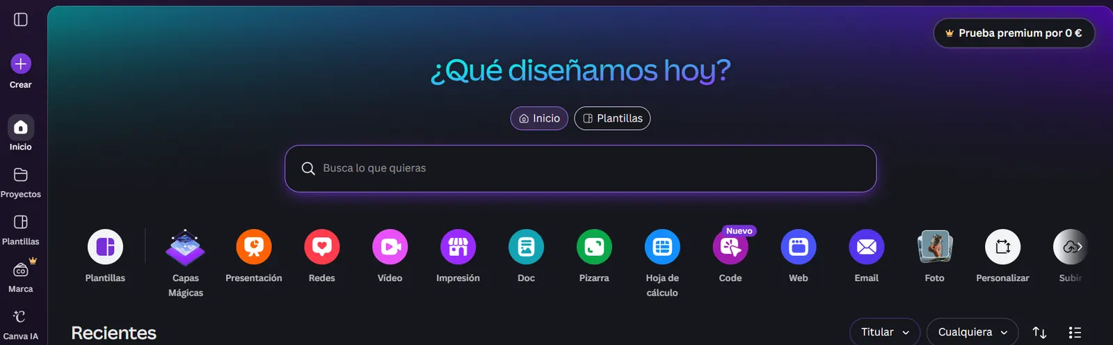Choose the Redes social media icon
This screenshot has height=345, width=1113.
[322, 247]
